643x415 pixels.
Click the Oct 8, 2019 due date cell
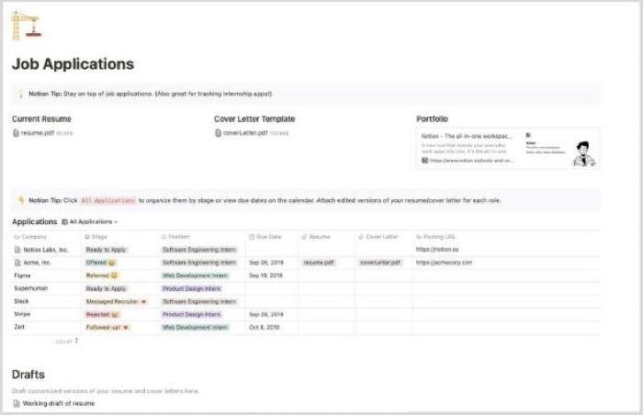coord(272,327)
